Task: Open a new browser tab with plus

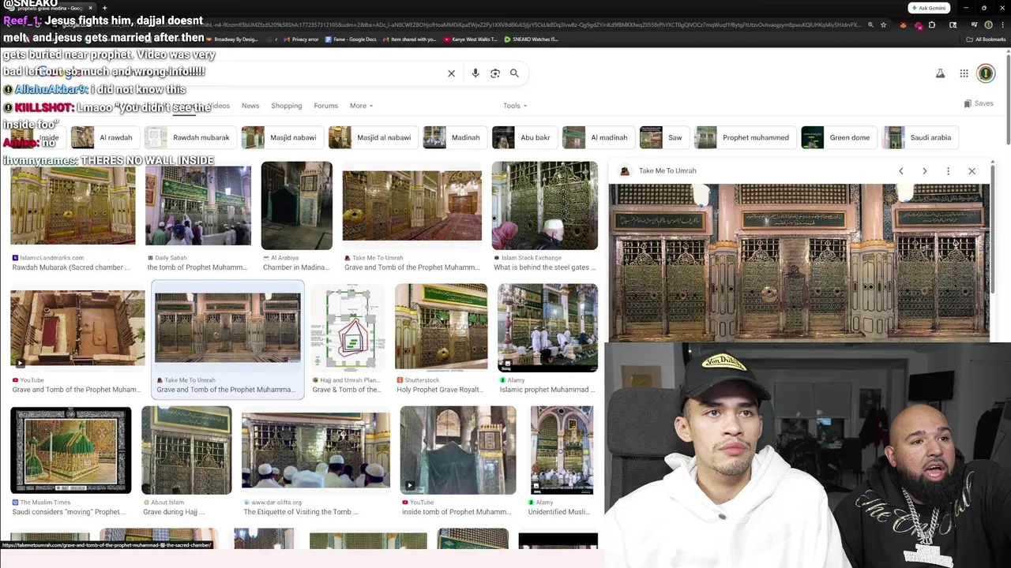Action: tap(104, 8)
